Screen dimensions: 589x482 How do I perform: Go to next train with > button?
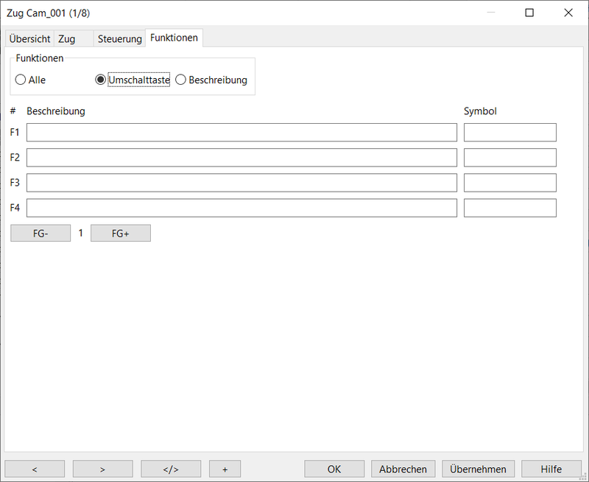coord(102,469)
